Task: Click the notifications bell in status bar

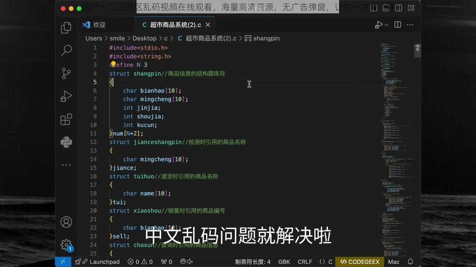Action: [x=410, y=262]
